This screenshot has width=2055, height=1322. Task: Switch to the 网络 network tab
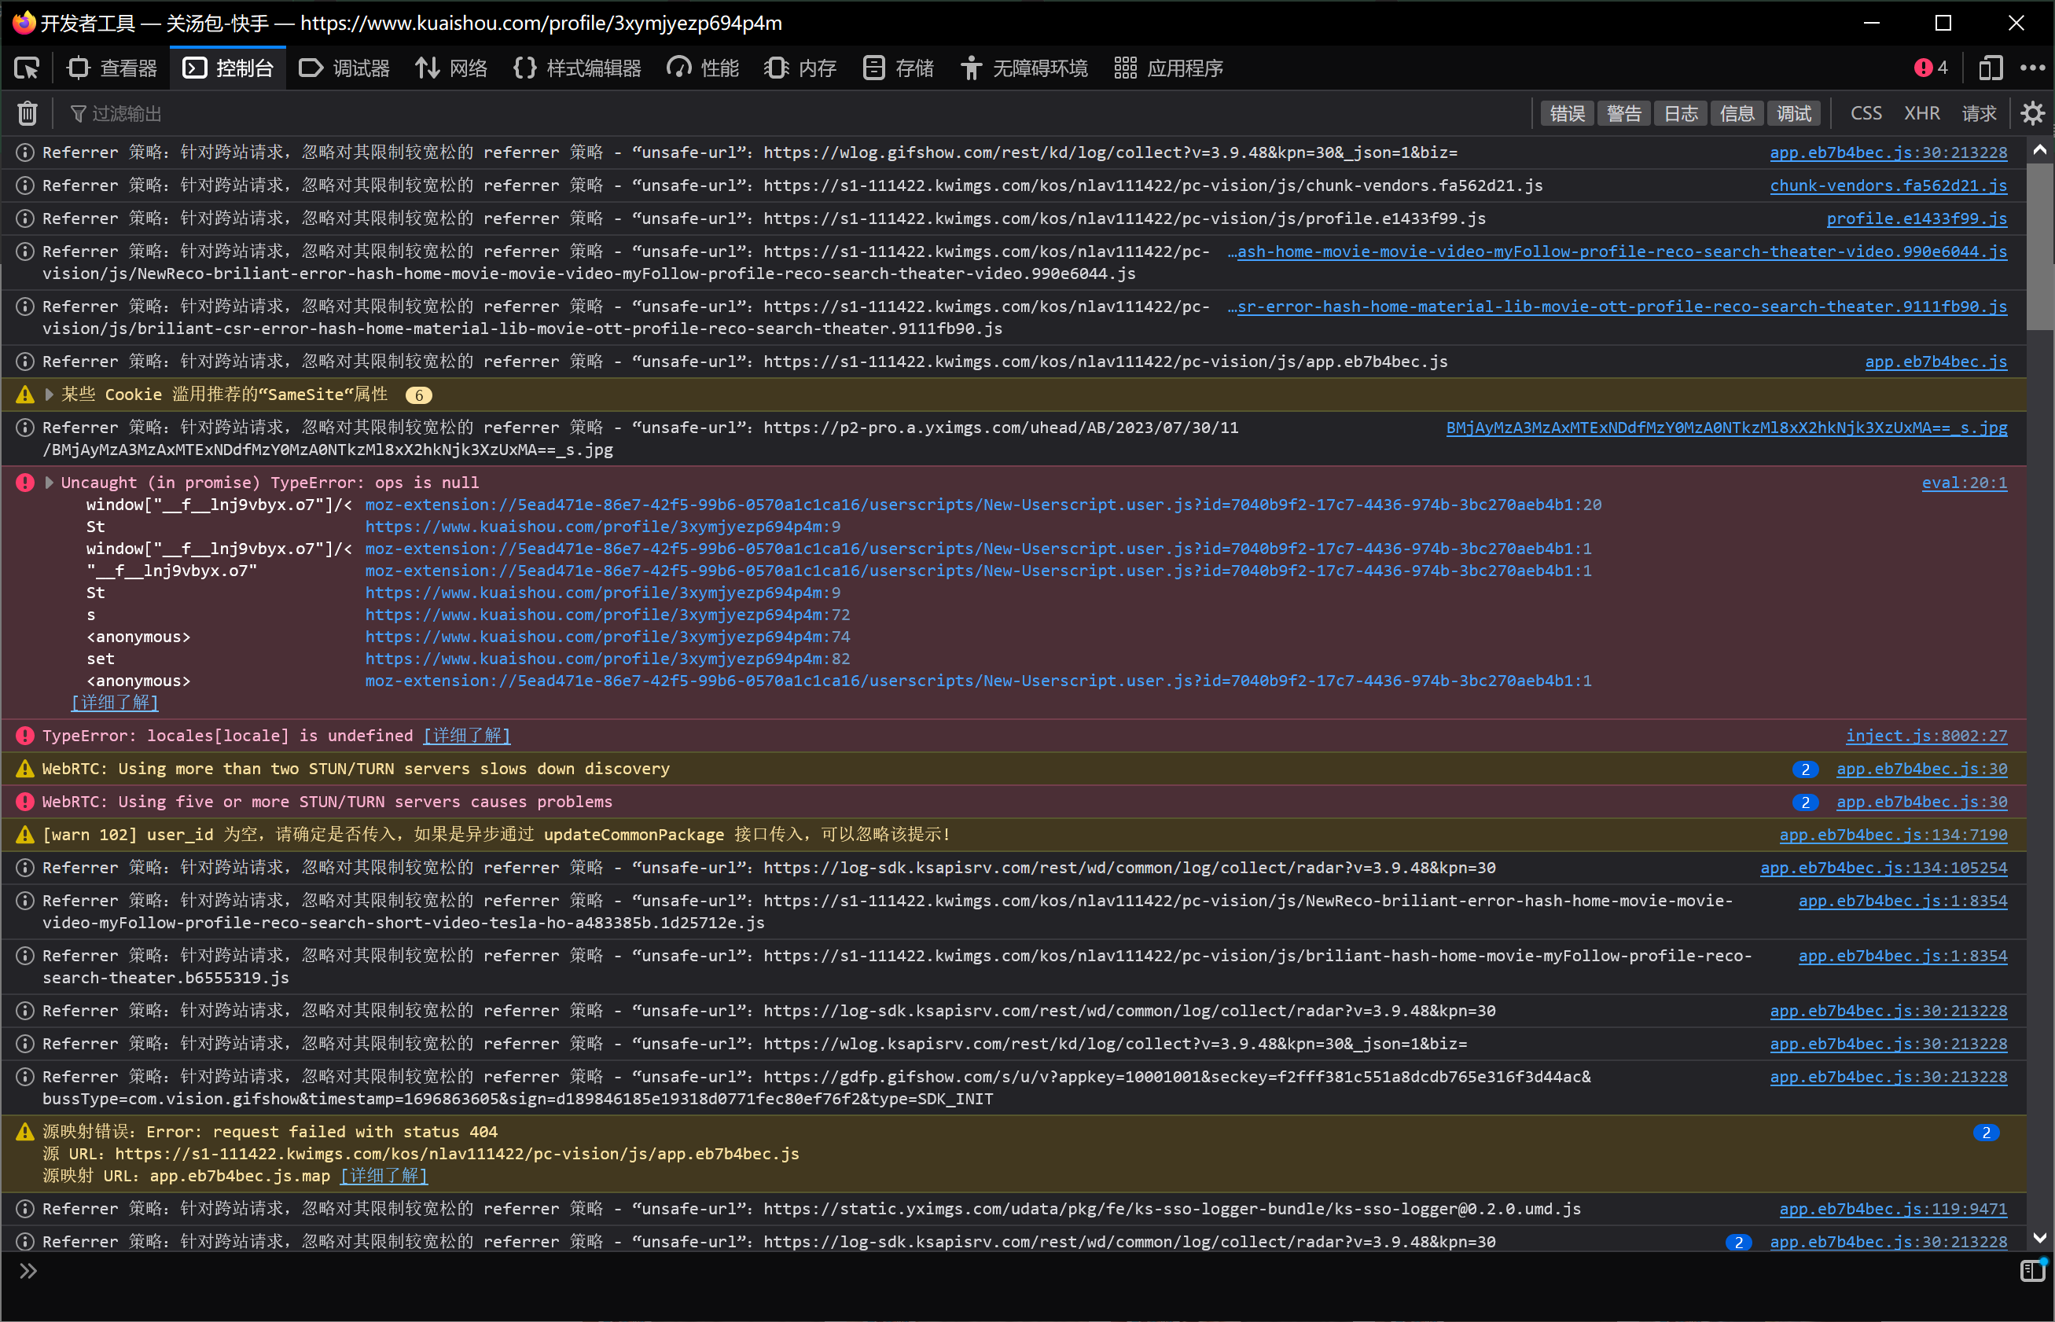click(451, 68)
